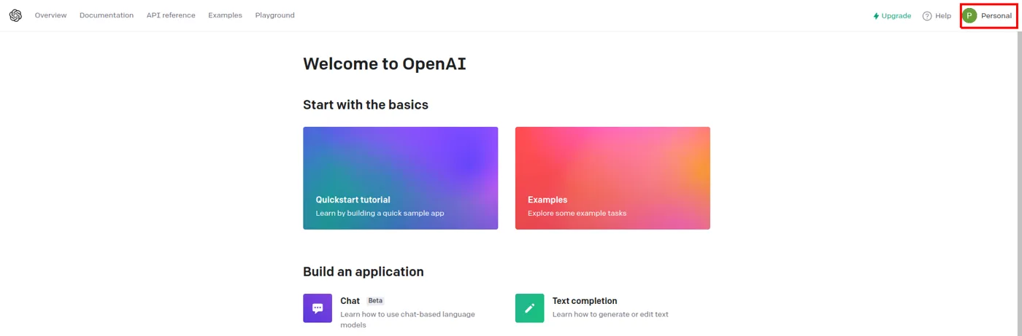Open the Chat guide link
The width and height of the screenshot is (1022, 336).
[350, 301]
